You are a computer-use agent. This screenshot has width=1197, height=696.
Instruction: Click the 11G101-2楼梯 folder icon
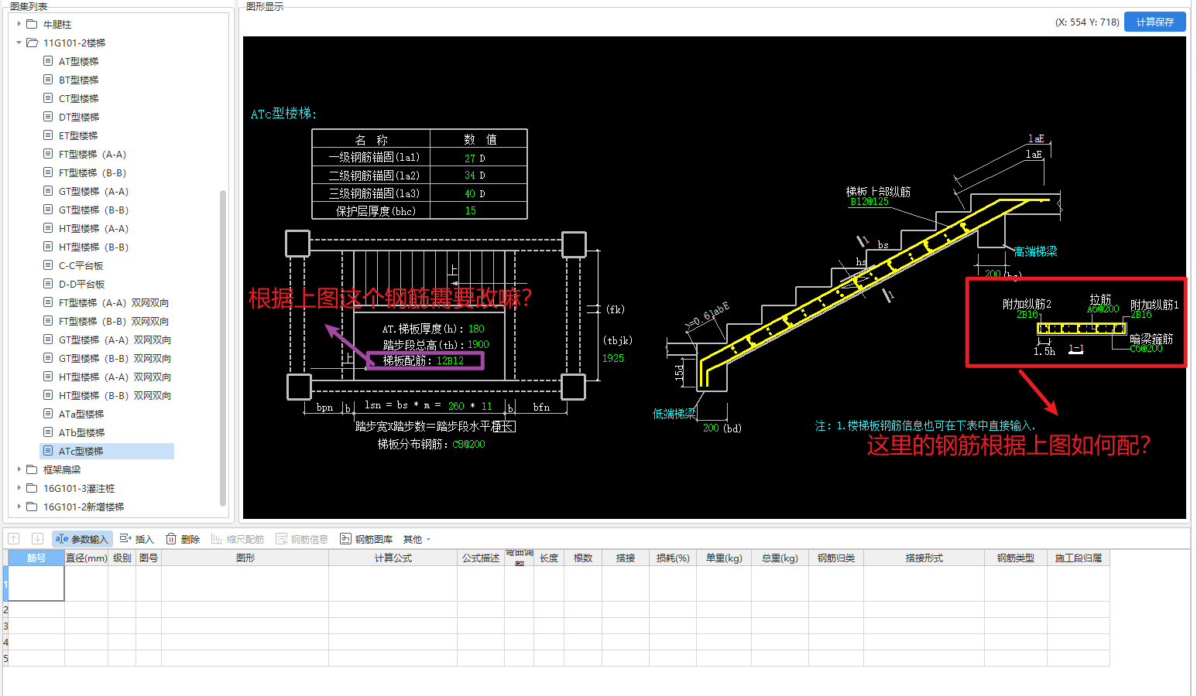(32, 43)
